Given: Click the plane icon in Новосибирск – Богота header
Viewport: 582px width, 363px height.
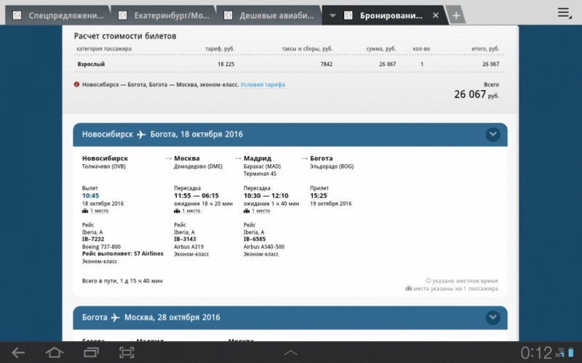Looking at the screenshot, I should pos(141,134).
